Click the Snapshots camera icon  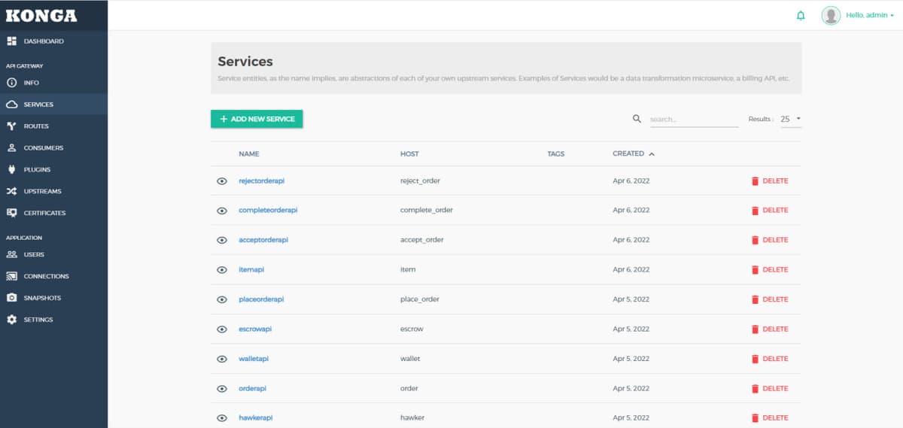[11, 298]
